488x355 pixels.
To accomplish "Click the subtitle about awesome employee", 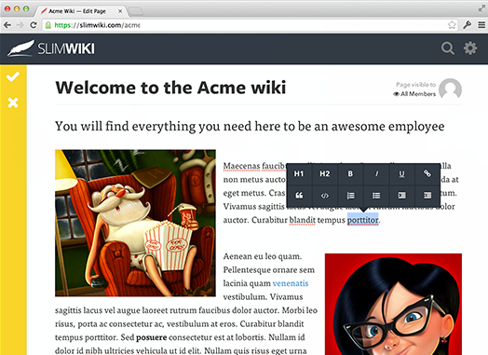I will 250,127.
